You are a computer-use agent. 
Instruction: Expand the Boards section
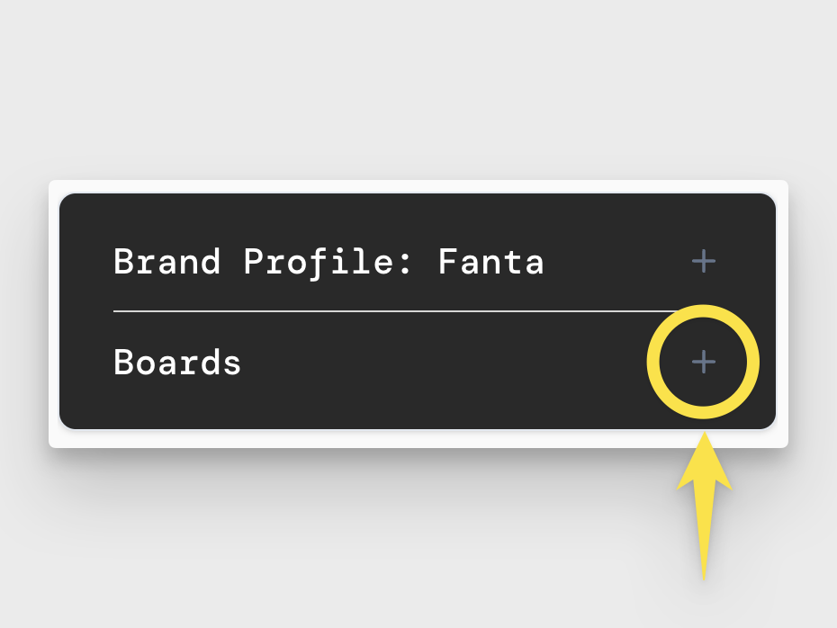703,363
